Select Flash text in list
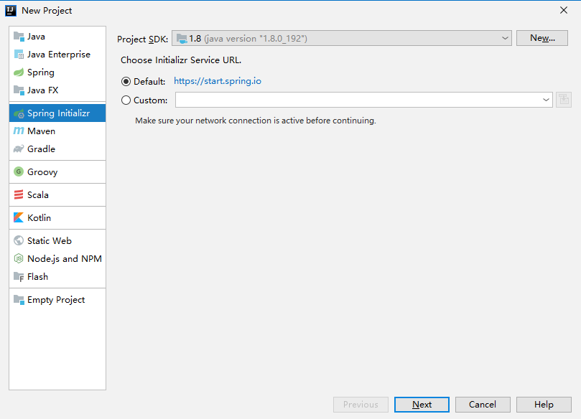Image resolution: width=581 pixels, height=419 pixels. pos(37,276)
